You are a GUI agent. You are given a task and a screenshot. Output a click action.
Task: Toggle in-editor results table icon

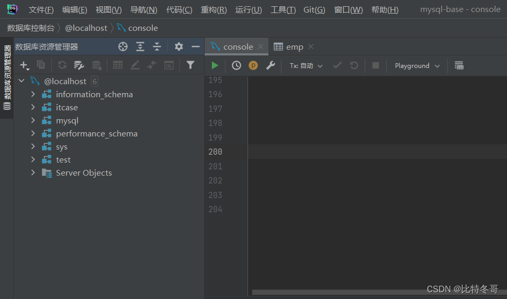click(459, 65)
